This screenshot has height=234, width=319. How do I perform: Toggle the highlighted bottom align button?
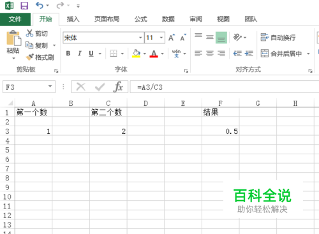[x=221, y=38]
